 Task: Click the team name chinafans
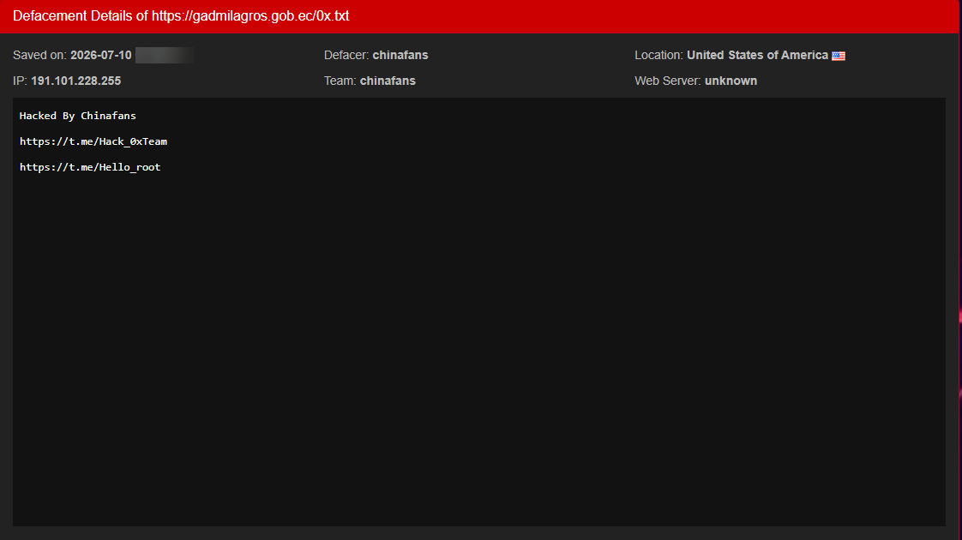coord(388,81)
